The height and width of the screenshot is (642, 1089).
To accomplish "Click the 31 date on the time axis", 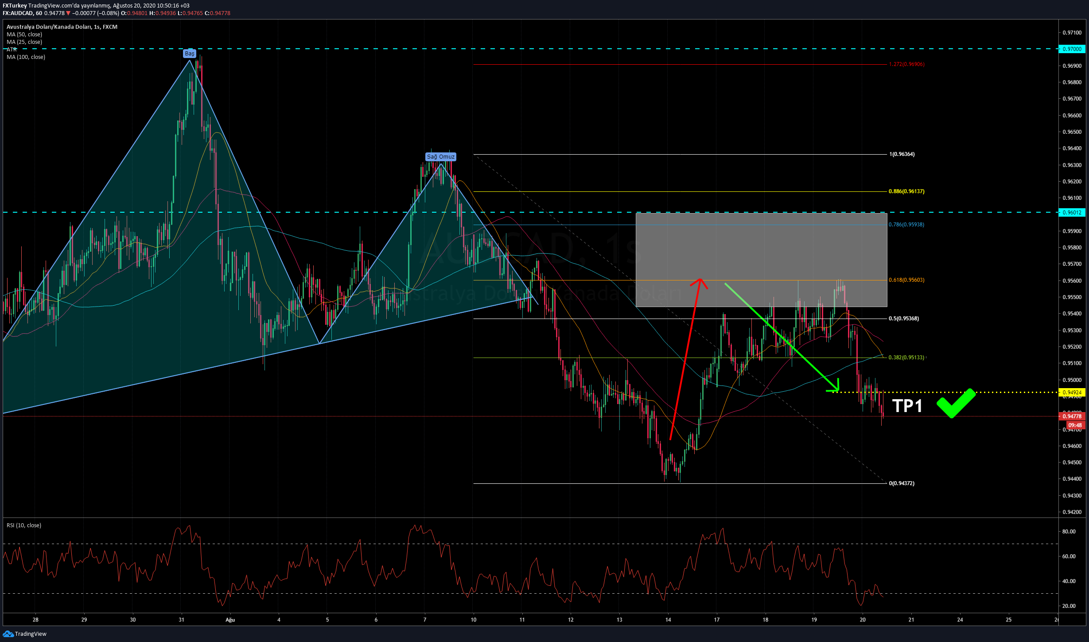I will pyautogui.click(x=181, y=620).
